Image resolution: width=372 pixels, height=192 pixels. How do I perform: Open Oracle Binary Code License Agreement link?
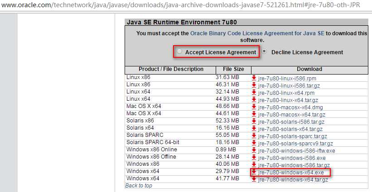tap(257, 33)
